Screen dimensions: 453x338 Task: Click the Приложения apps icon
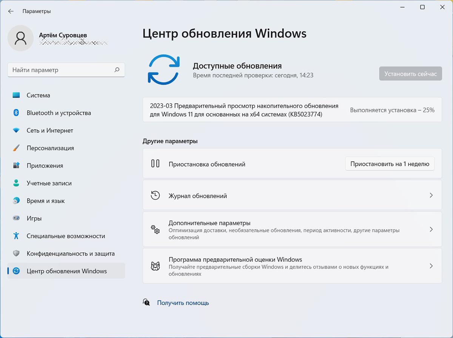tap(16, 166)
